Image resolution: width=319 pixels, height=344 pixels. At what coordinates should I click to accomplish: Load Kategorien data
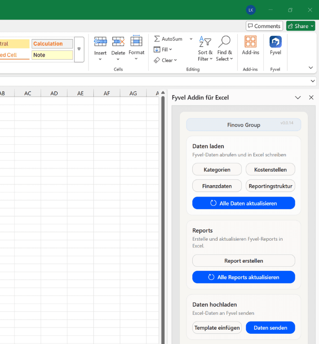click(x=217, y=169)
